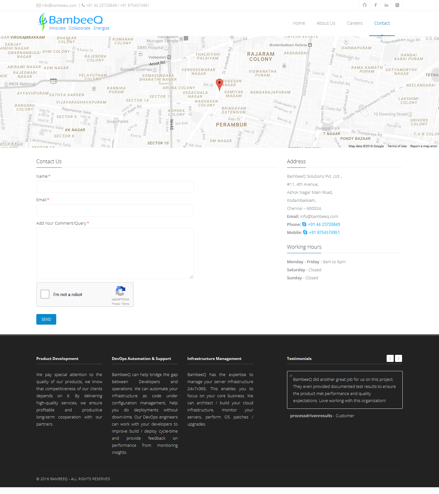The image size is (439, 494).
Task: Click the +91 44 23720849 phone link
Action: (x=324, y=224)
